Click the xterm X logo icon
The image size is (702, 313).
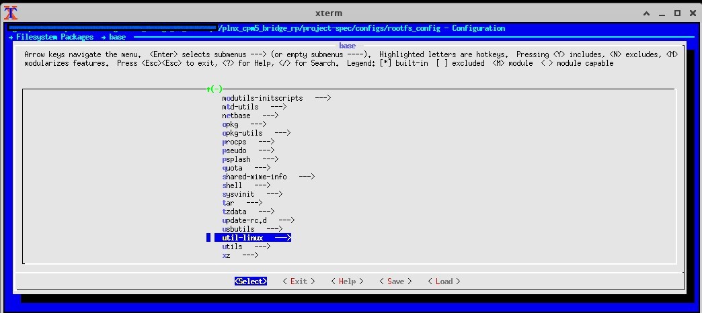click(x=10, y=13)
